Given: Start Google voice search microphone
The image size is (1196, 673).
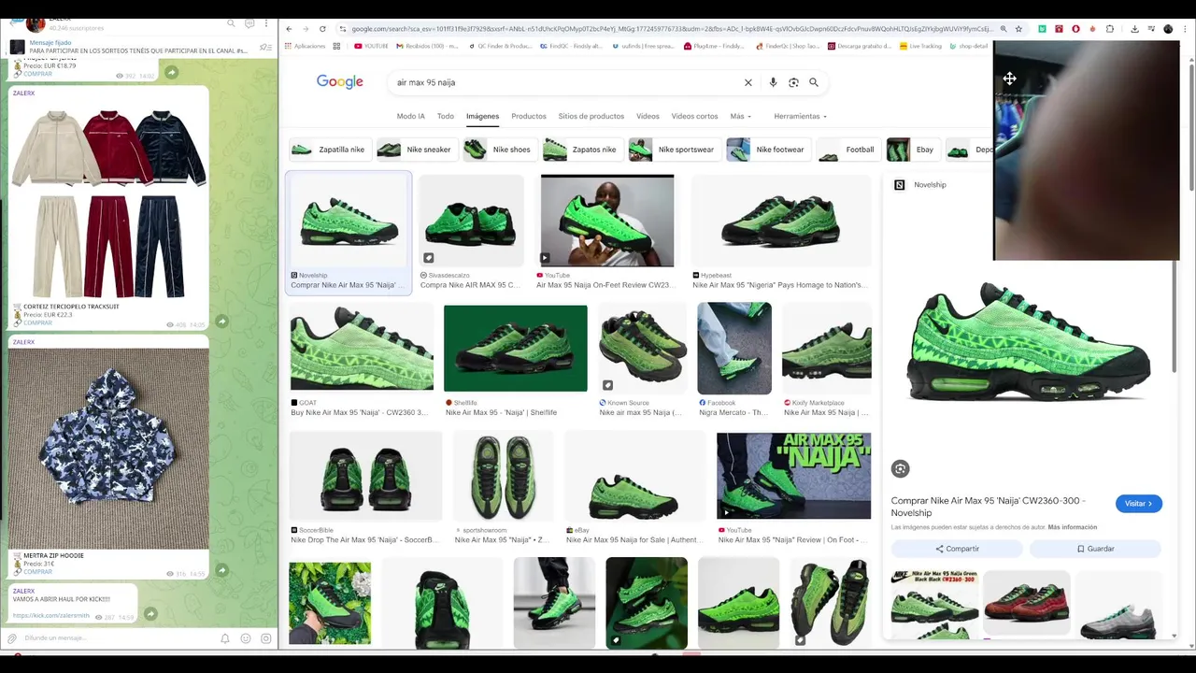Looking at the screenshot, I should (x=773, y=82).
